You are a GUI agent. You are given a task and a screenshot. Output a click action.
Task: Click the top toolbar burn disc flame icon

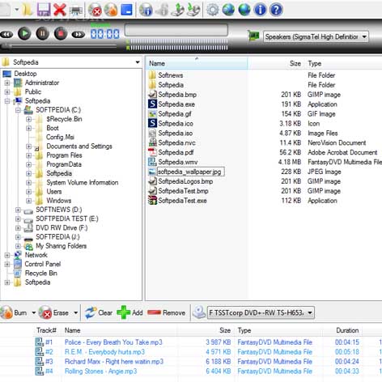tap(111, 10)
